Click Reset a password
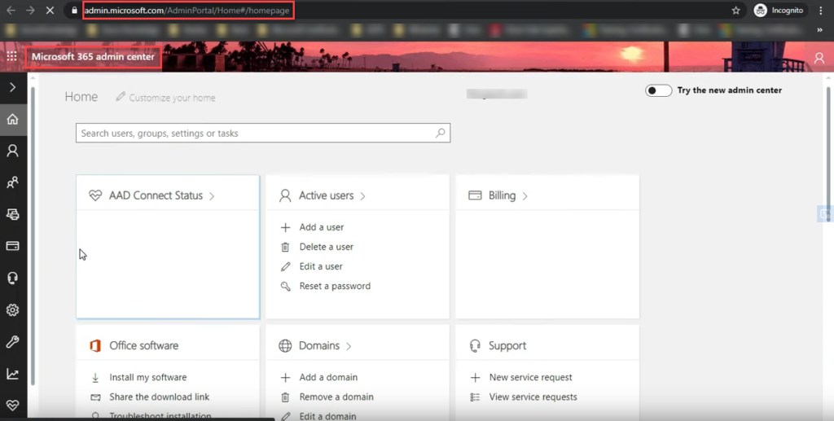Image resolution: width=834 pixels, height=421 pixels. pos(335,286)
